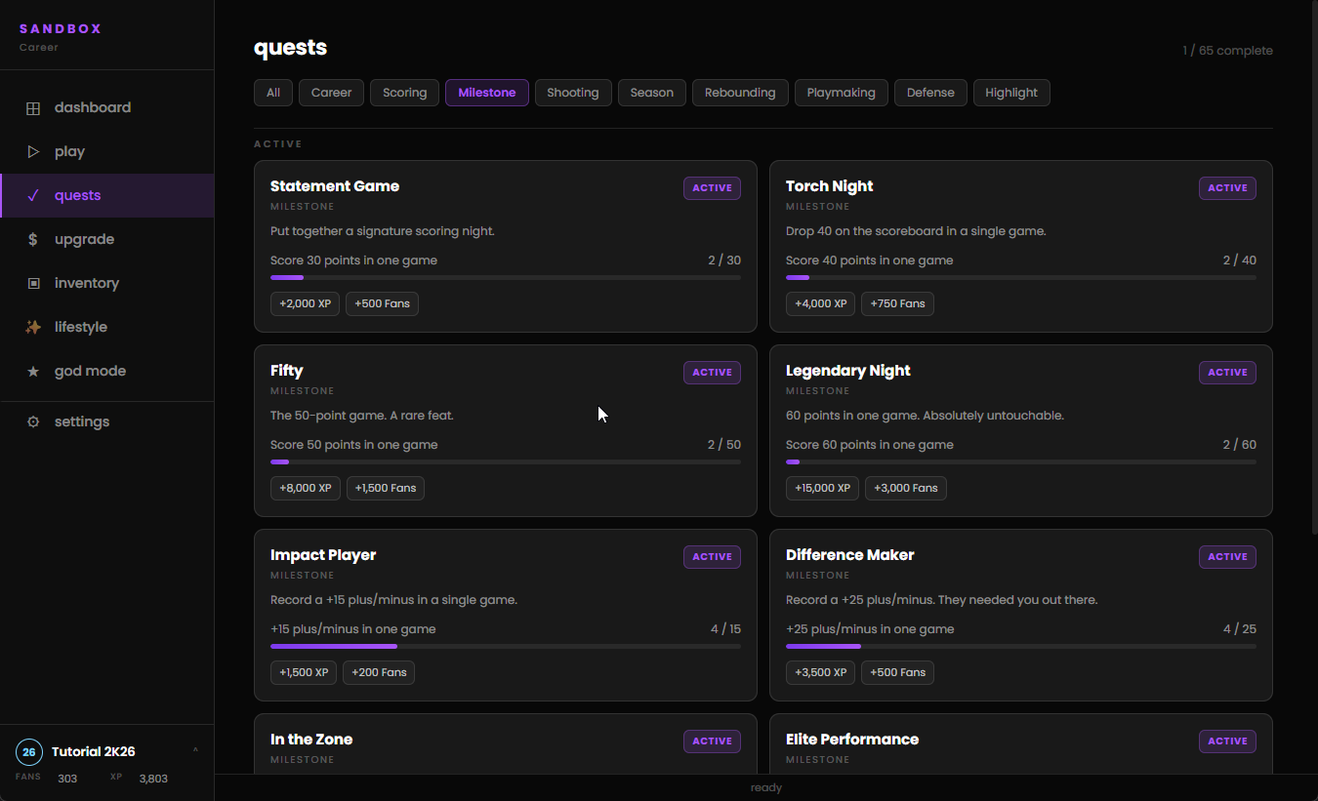Show Playmaking quests
The height and width of the screenshot is (801, 1318).
coord(842,93)
